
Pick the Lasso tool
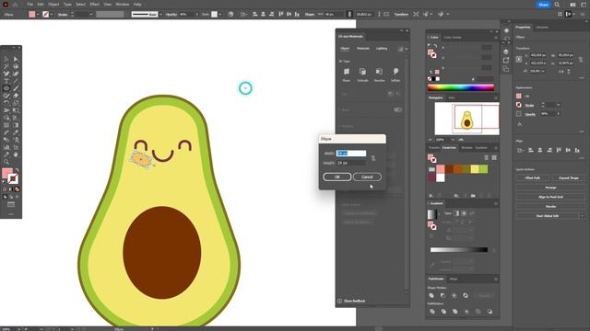[16, 66]
